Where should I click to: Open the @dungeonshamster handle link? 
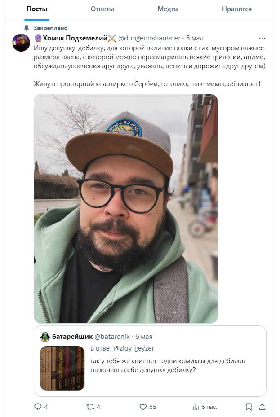149,38
